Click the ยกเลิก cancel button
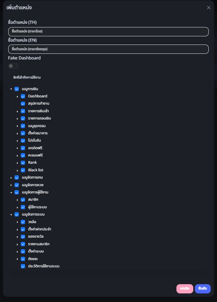 tap(185, 288)
